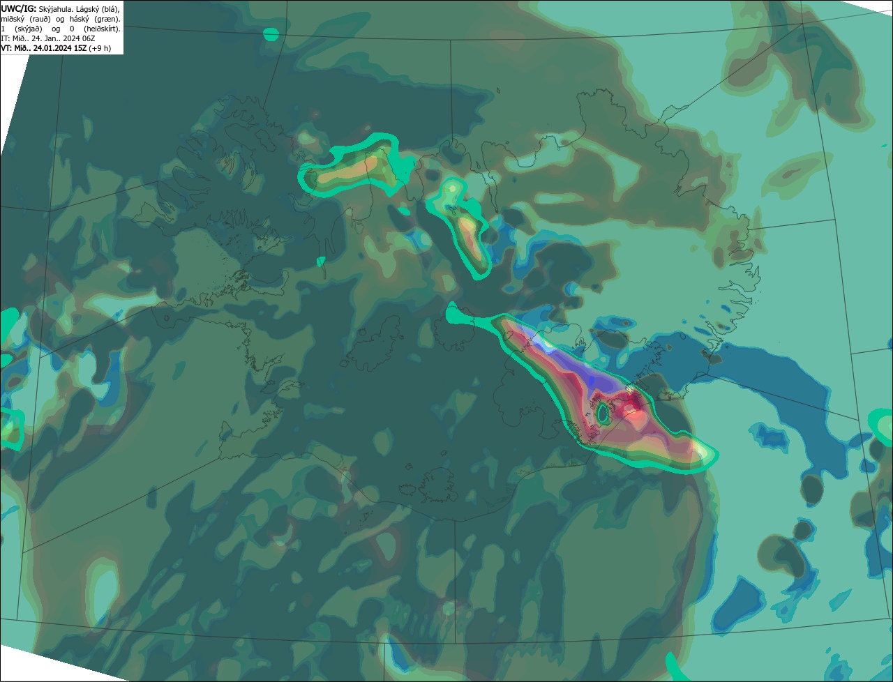893x682 pixels.
Task: Click the initial time line "IT: Mið.. 24. Jan.. 2024 06Z"
Action: click(48, 38)
